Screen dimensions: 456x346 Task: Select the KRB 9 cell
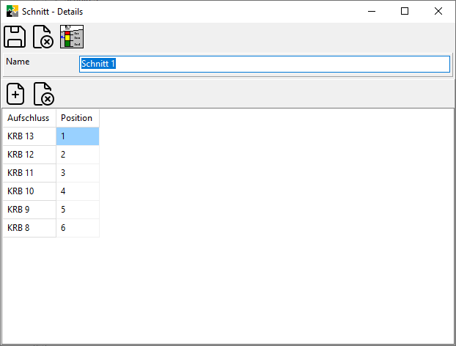pyautogui.click(x=29, y=210)
